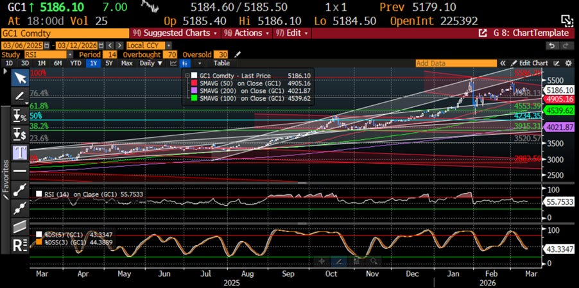The image size is (579, 288).
Task: Open the chart type dropdown arrow
Action: click(x=200, y=64)
